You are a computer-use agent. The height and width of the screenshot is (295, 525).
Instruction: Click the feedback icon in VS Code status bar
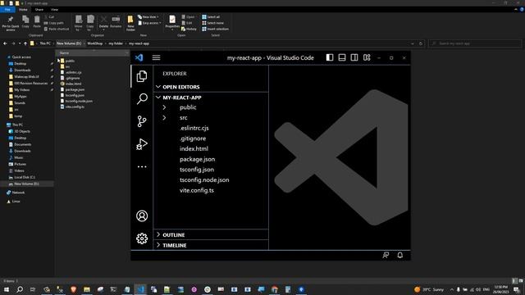pyautogui.click(x=386, y=255)
